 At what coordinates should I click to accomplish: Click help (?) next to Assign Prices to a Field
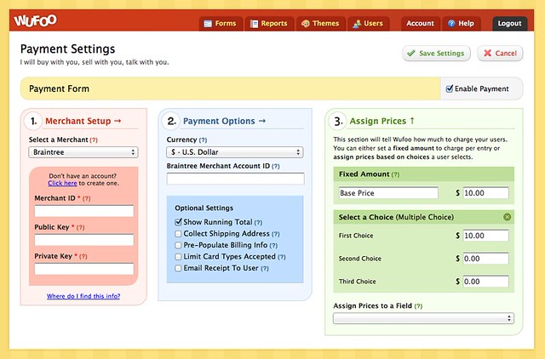click(x=418, y=306)
